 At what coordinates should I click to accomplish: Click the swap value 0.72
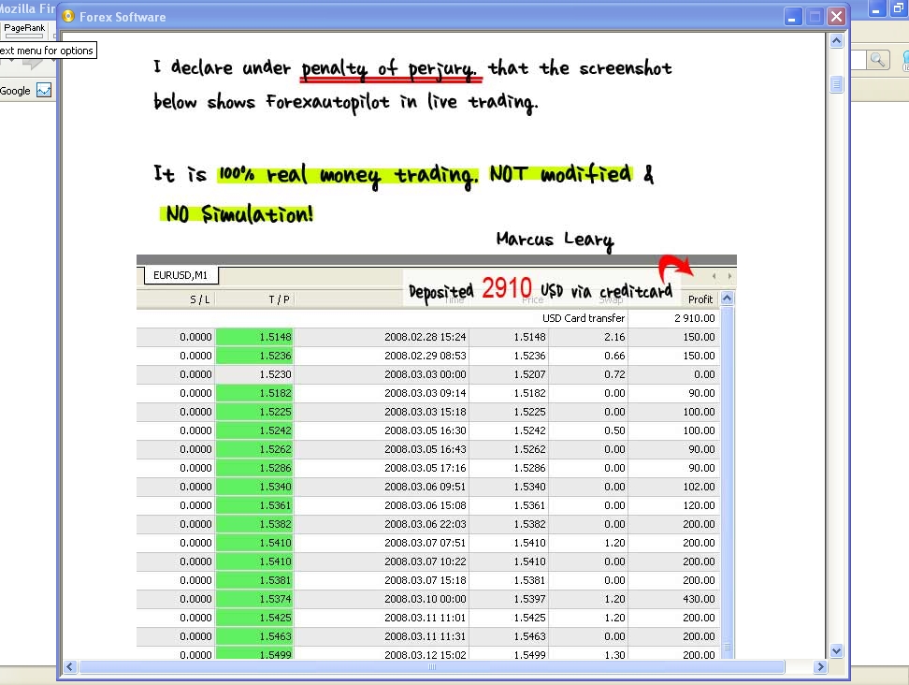tap(614, 374)
